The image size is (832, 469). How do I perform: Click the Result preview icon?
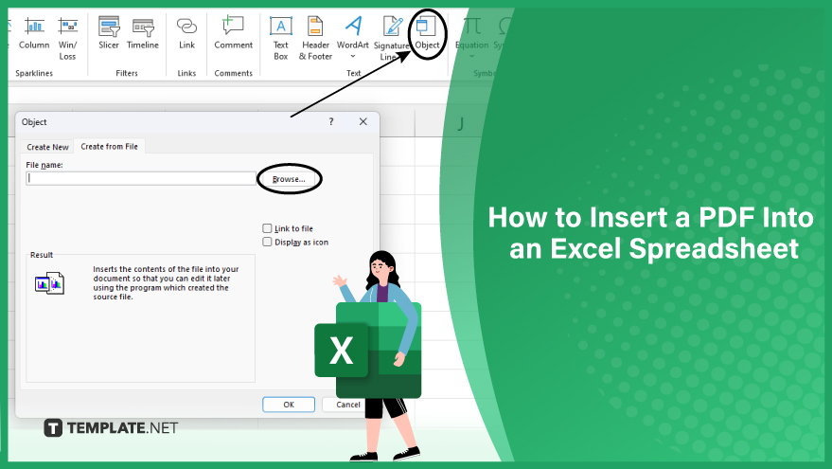point(50,283)
